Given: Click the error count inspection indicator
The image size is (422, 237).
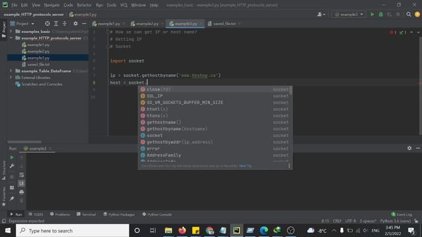Looking at the screenshot, I should 393,32.
